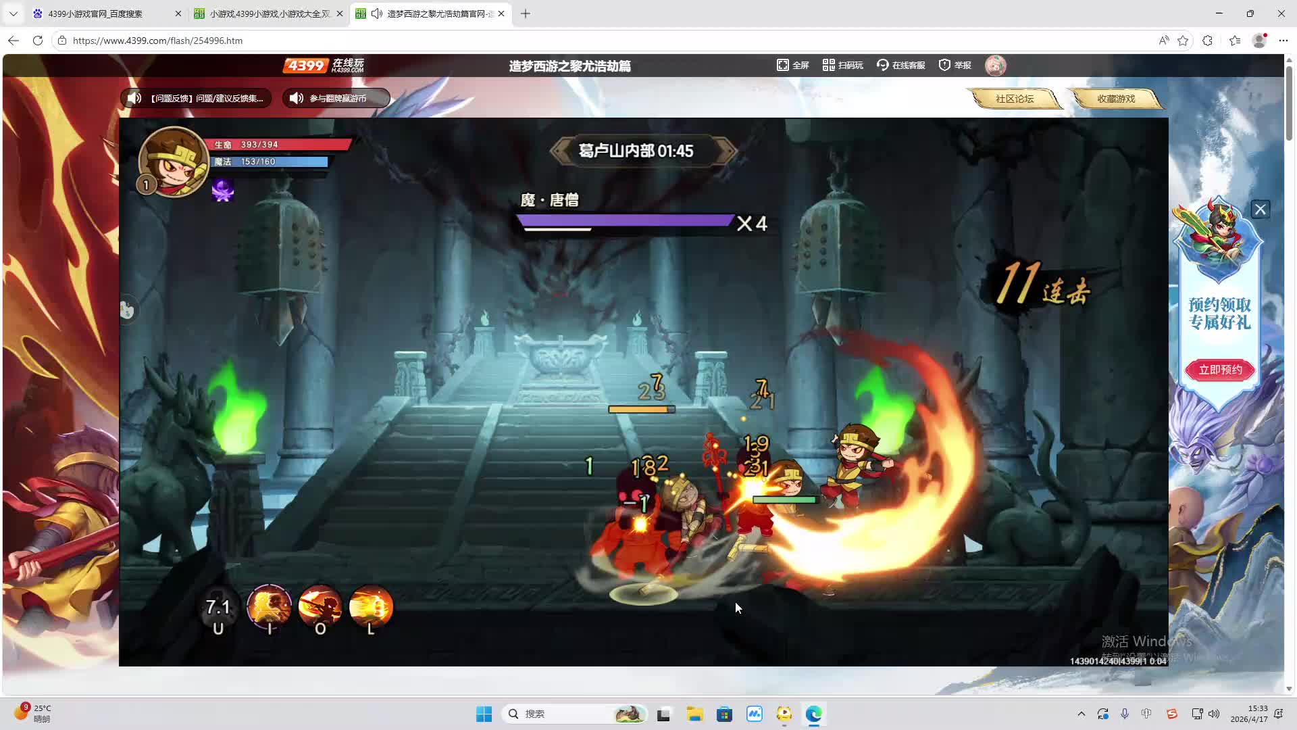The width and height of the screenshot is (1297, 730).
Task: Close the 4399小游戏官网_百度搜索 tab
Action: (178, 14)
